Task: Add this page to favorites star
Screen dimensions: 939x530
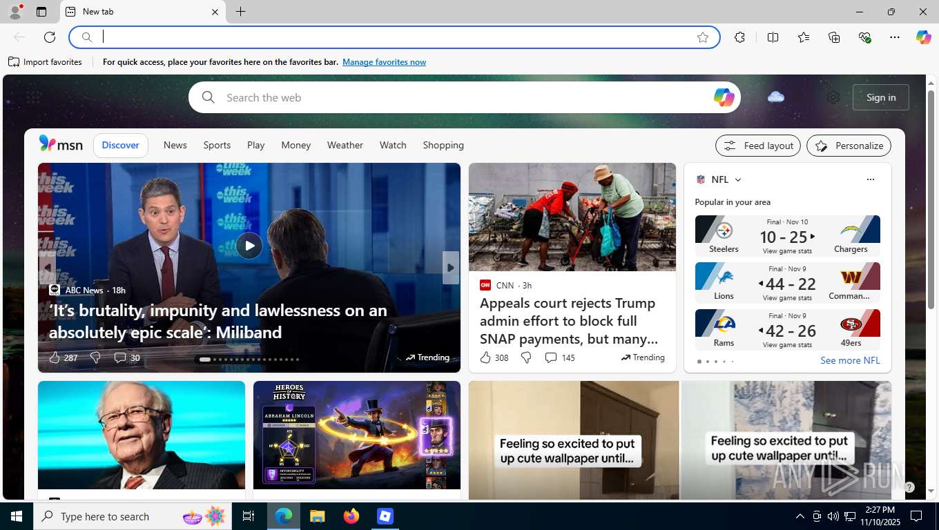Action: click(x=703, y=37)
